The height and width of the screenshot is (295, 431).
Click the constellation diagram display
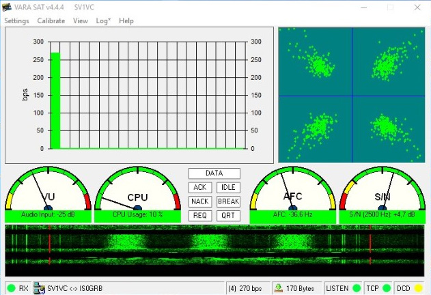click(x=352, y=95)
